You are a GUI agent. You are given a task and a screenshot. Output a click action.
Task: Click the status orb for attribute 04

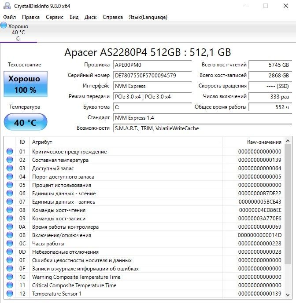10,176
